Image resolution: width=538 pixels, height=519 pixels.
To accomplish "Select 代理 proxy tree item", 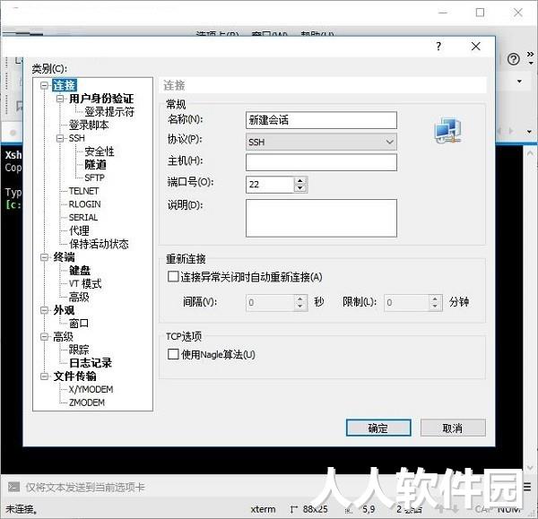I will click(79, 231).
